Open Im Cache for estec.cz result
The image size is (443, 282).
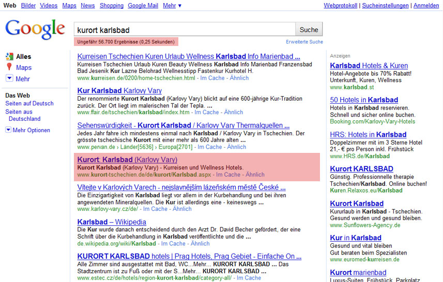[249, 278]
